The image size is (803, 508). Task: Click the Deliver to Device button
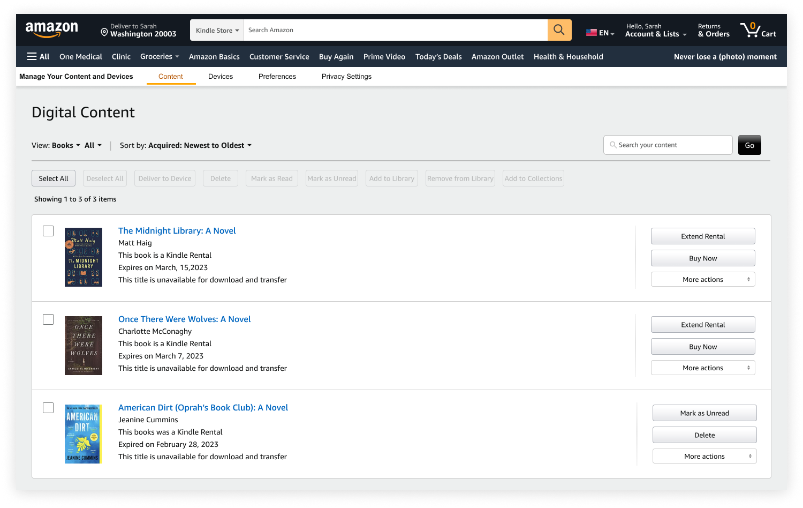pos(165,178)
